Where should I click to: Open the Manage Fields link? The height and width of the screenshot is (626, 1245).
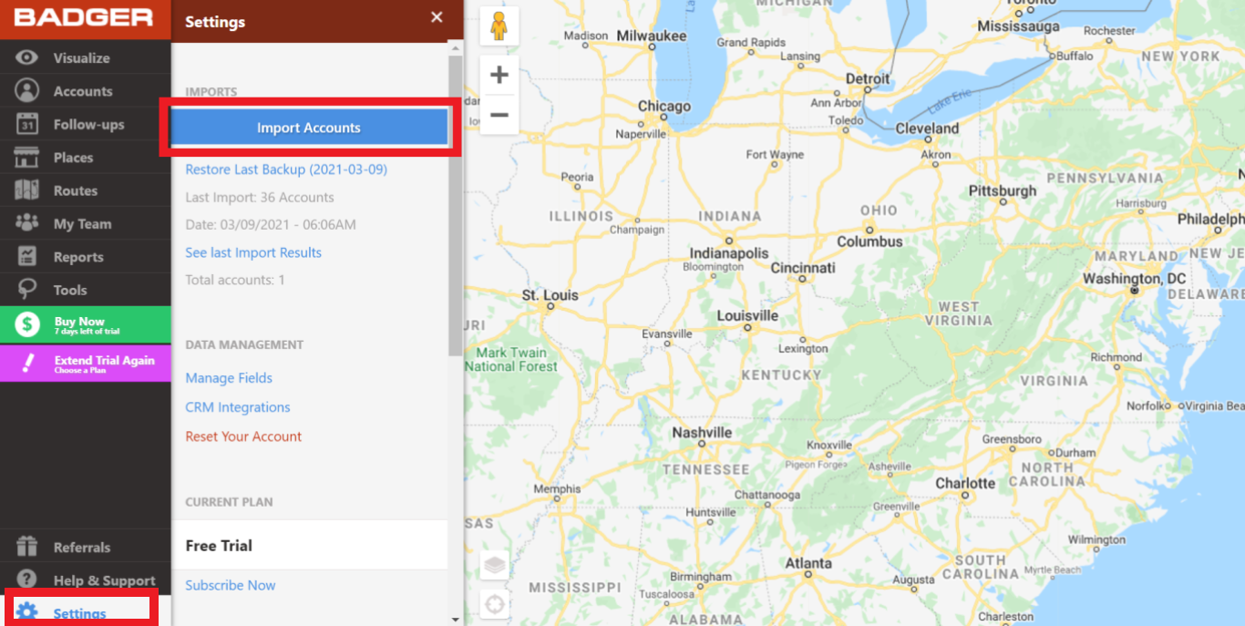tap(229, 377)
